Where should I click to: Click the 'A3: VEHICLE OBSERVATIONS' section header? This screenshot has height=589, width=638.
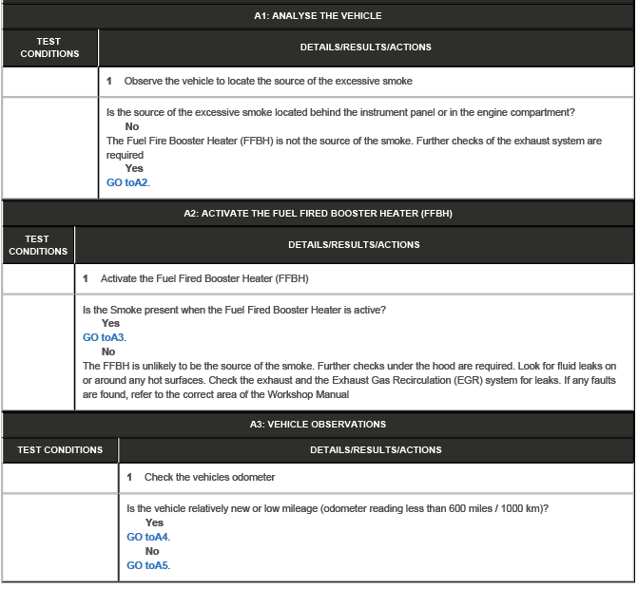tap(318, 425)
